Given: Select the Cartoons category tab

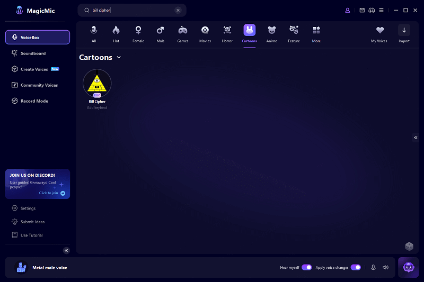Looking at the screenshot, I should [x=249, y=34].
